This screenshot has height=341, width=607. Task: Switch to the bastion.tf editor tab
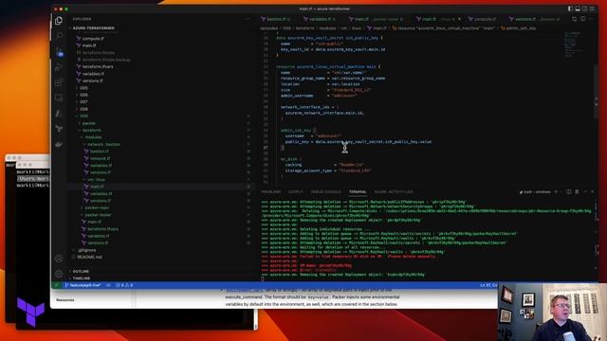coord(276,19)
